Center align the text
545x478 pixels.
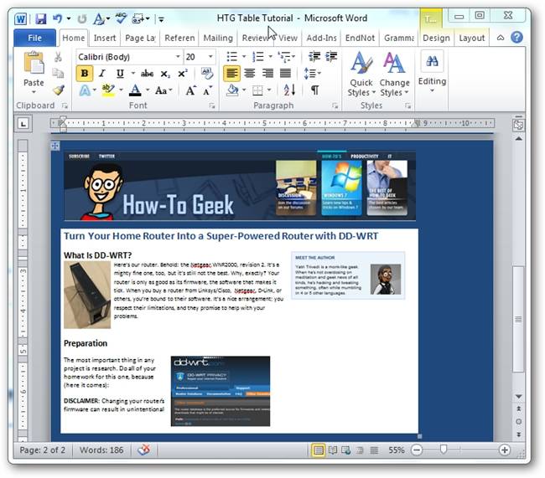pyautogui.click(x=250, y=73)
